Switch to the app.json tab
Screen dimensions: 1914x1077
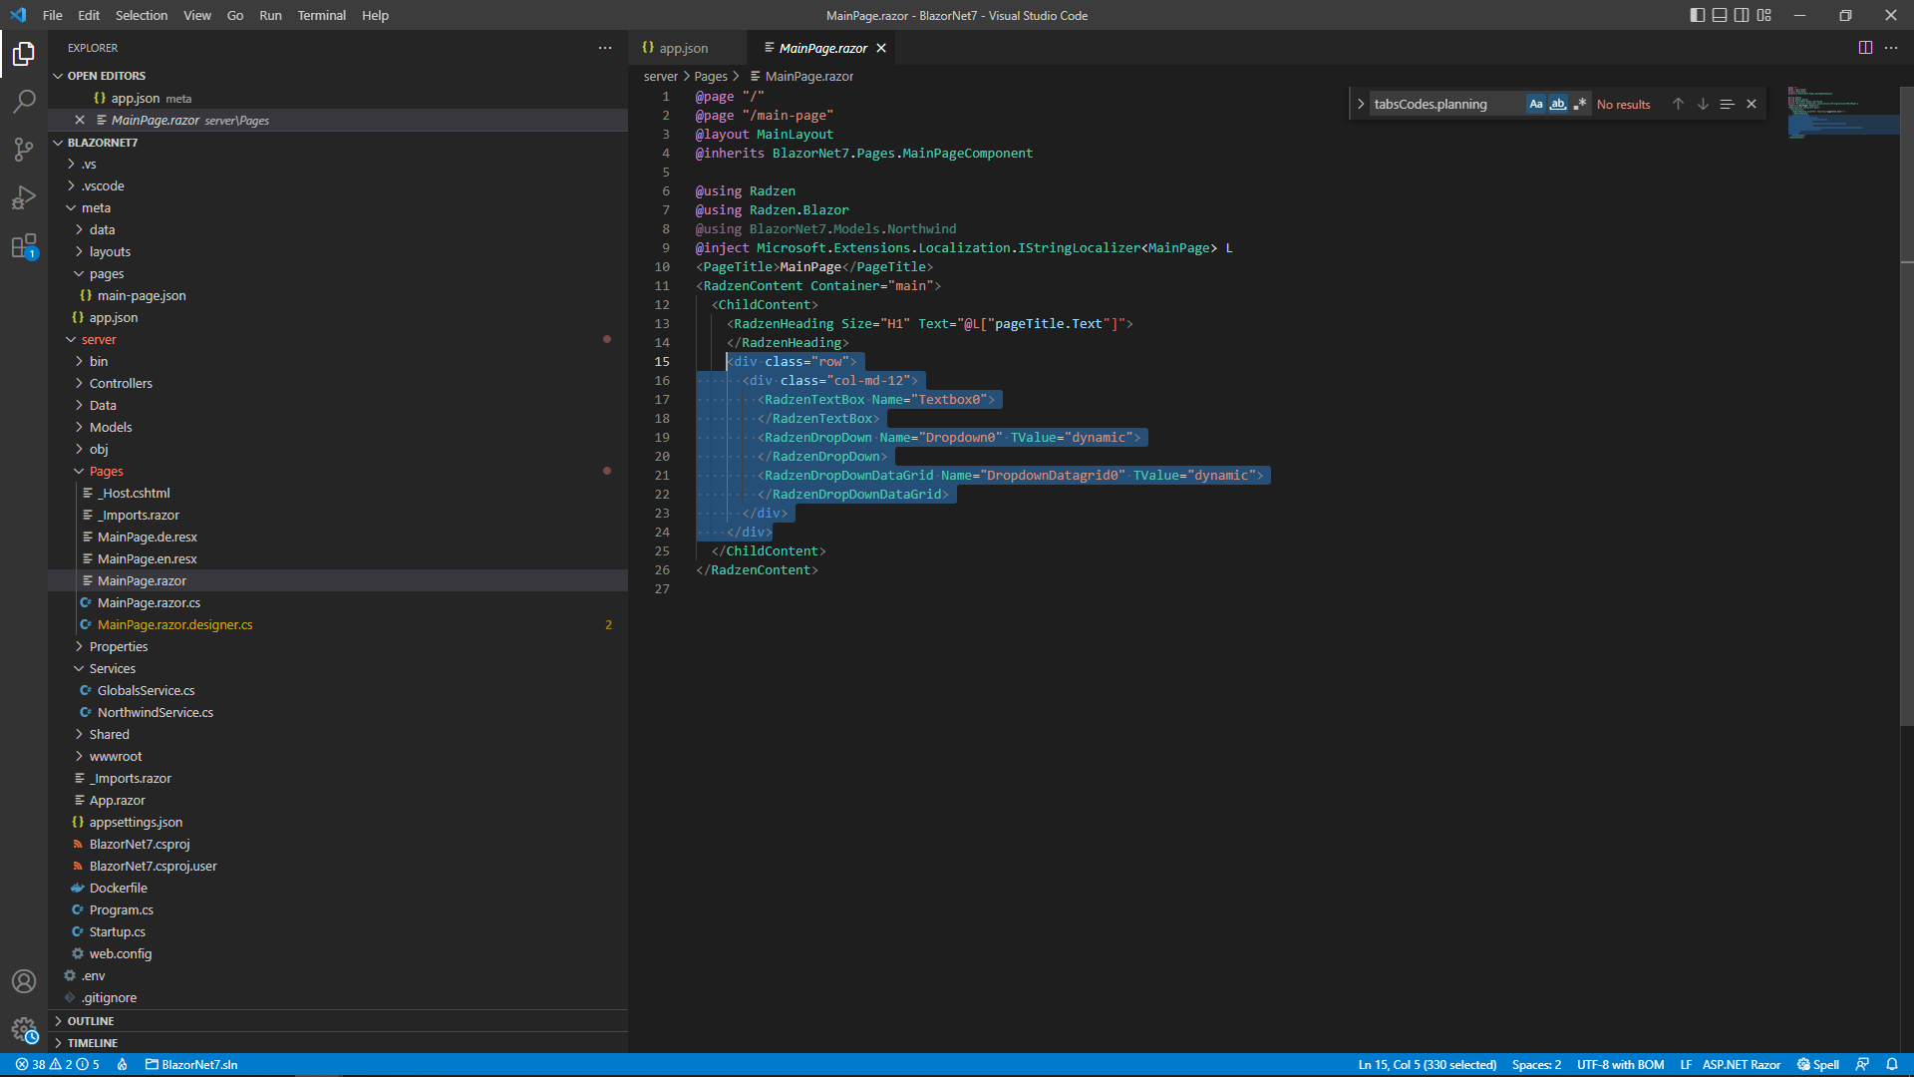[x=686, y=47]
